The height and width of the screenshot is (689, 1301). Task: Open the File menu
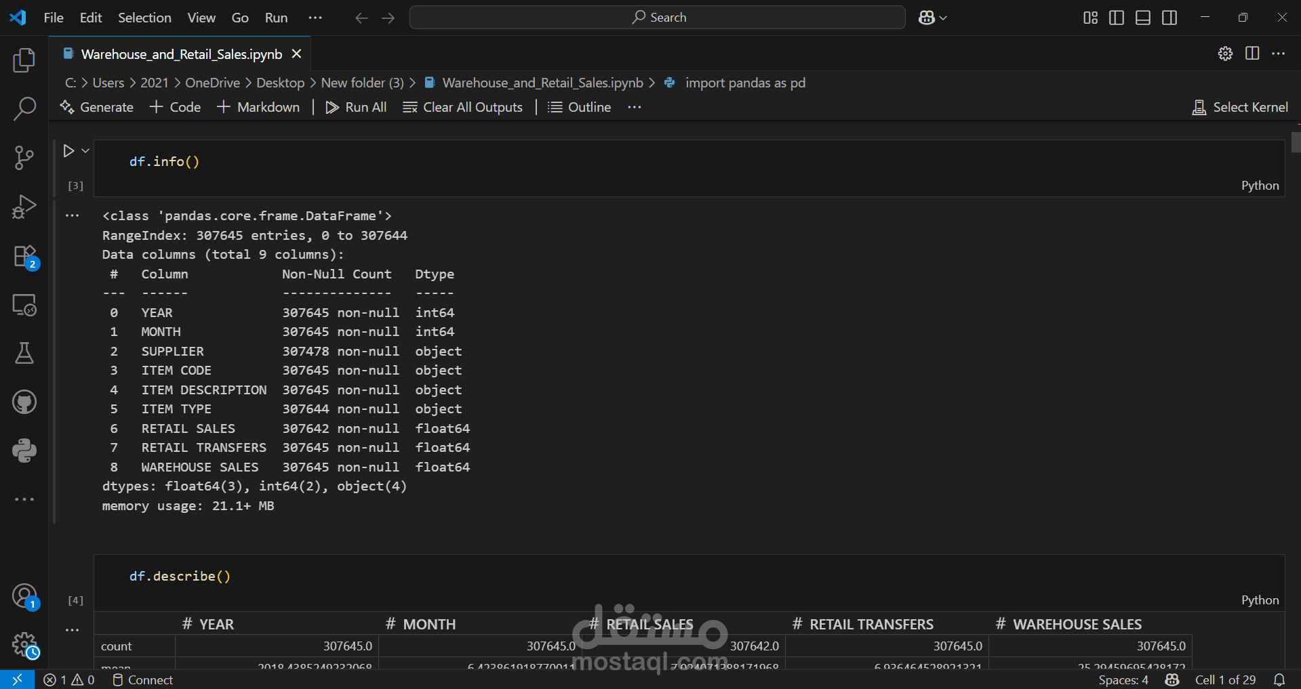(x=54, y=18)
